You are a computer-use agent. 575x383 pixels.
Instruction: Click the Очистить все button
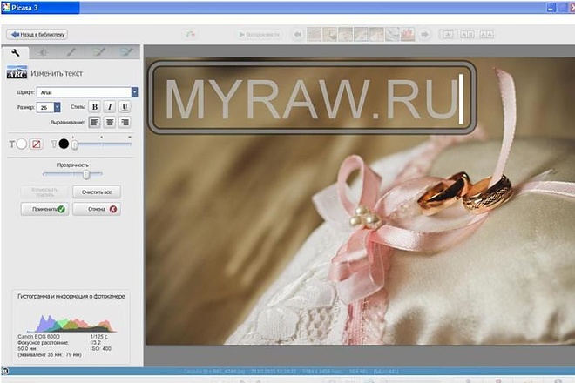pos(97,192)
